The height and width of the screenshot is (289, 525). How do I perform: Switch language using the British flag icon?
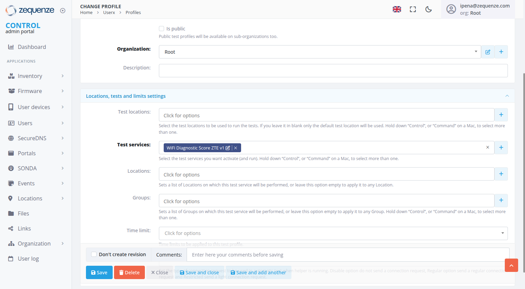(397, 9)
